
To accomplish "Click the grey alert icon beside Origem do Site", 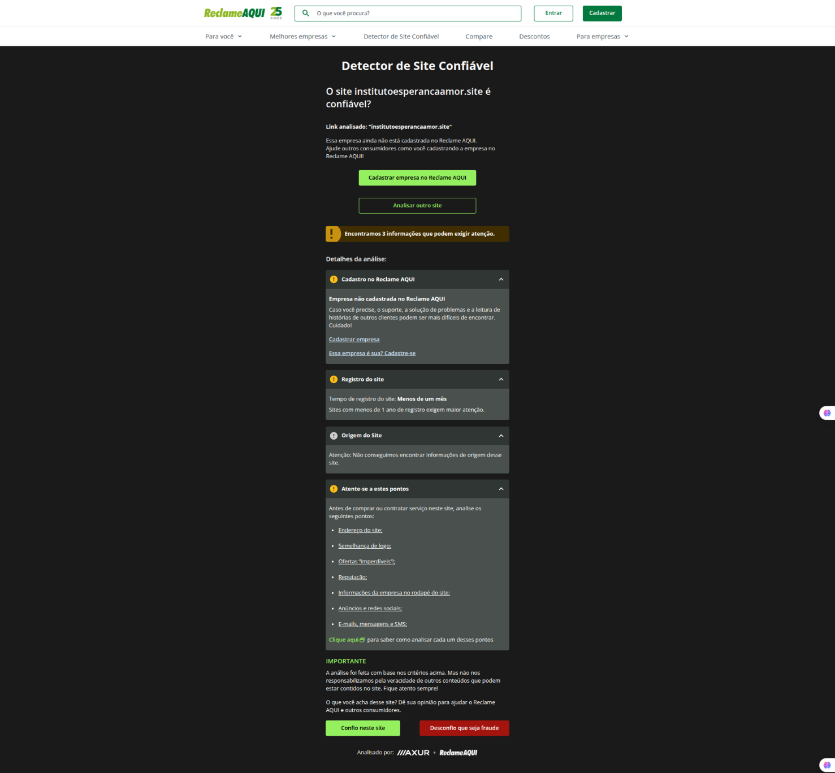I will 334,436.
